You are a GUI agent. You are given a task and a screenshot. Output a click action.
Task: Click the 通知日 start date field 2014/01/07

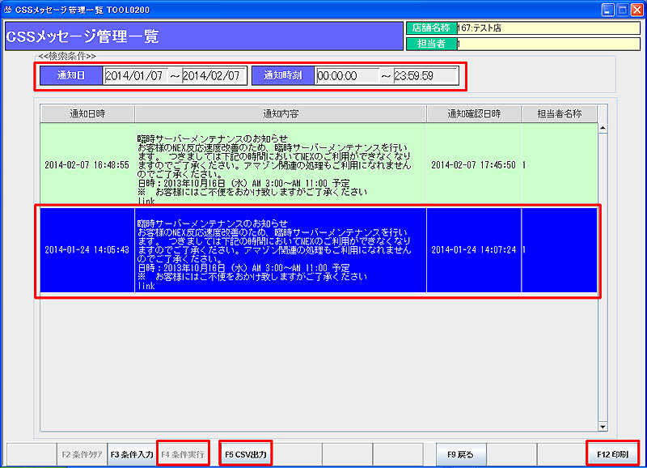pos(136,76)
